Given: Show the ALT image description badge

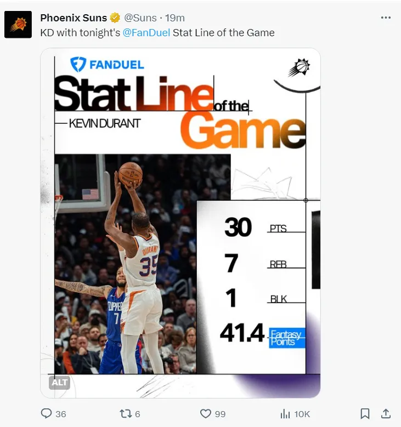Looking at the screenshot, I should tap(59, 383).
